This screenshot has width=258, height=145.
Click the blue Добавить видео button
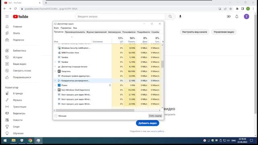pyautogui.click(x=148, y=123)
